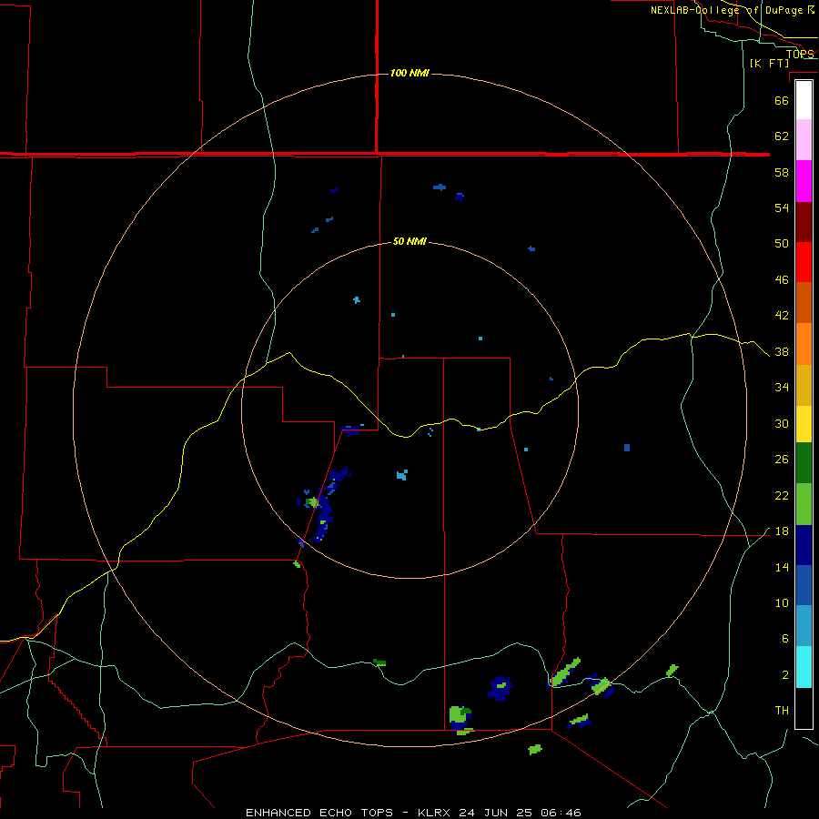Pick the dark orange legend swatch
This screenshot has width=819, height=819.
pos(804,303)
